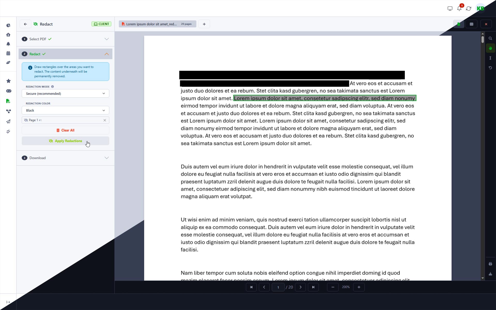Choose the text selection cursor tool
Screen dimensions: 496x310
(490, 58)
